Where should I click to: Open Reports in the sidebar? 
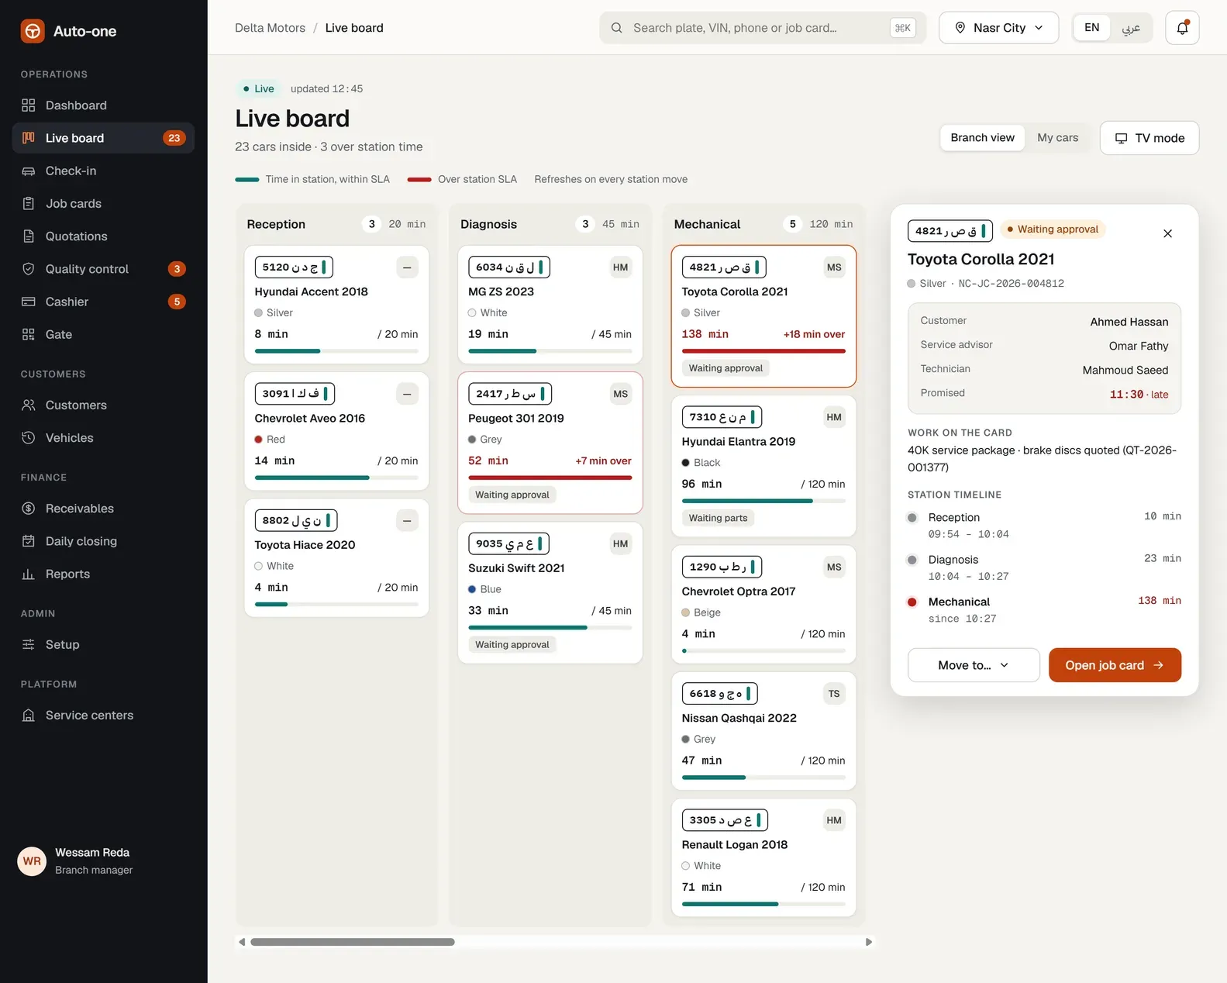(x=103, y=574)
